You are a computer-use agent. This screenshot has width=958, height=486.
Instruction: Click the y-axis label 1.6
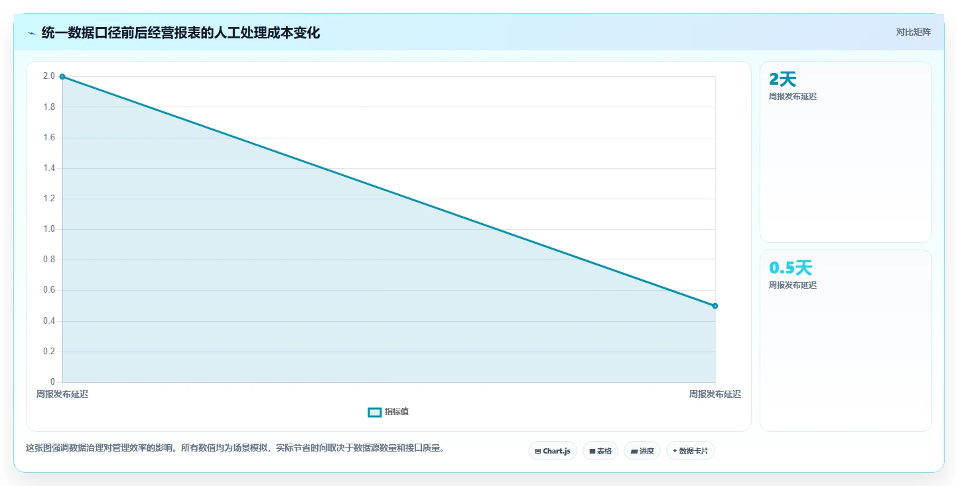(x=49, y=138)
